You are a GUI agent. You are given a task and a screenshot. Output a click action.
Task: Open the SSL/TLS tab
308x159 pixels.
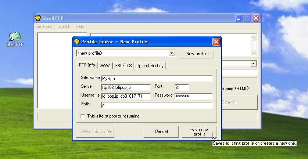click(123, 66)
